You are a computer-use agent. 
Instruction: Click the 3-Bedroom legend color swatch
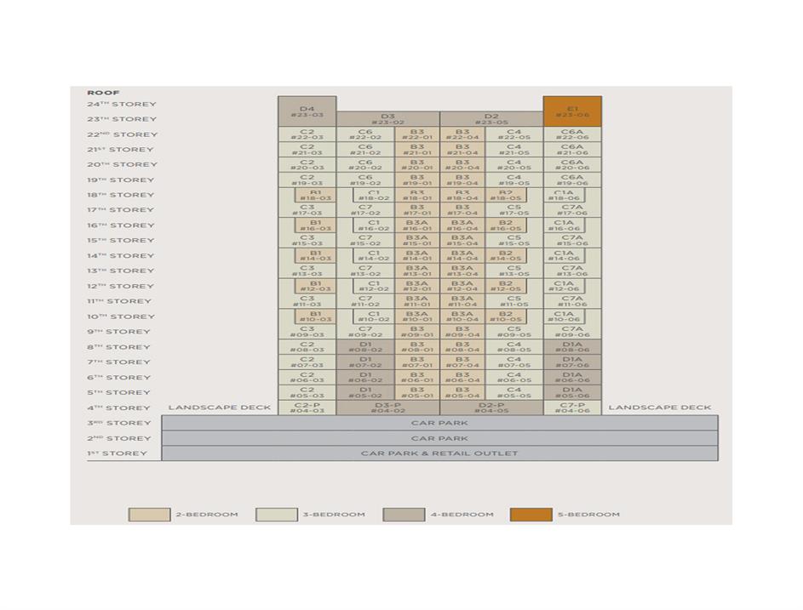pyautogui.click(x=277, y=515)
